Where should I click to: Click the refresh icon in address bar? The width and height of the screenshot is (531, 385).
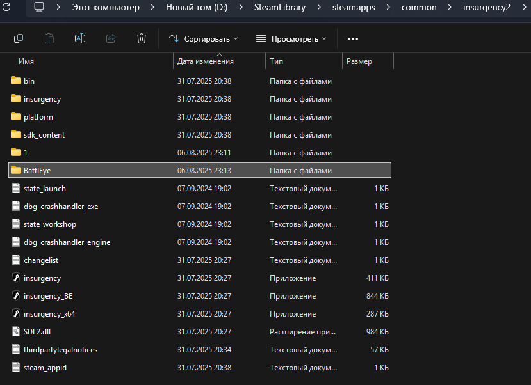pyautogui.click(x=6, y=7)
